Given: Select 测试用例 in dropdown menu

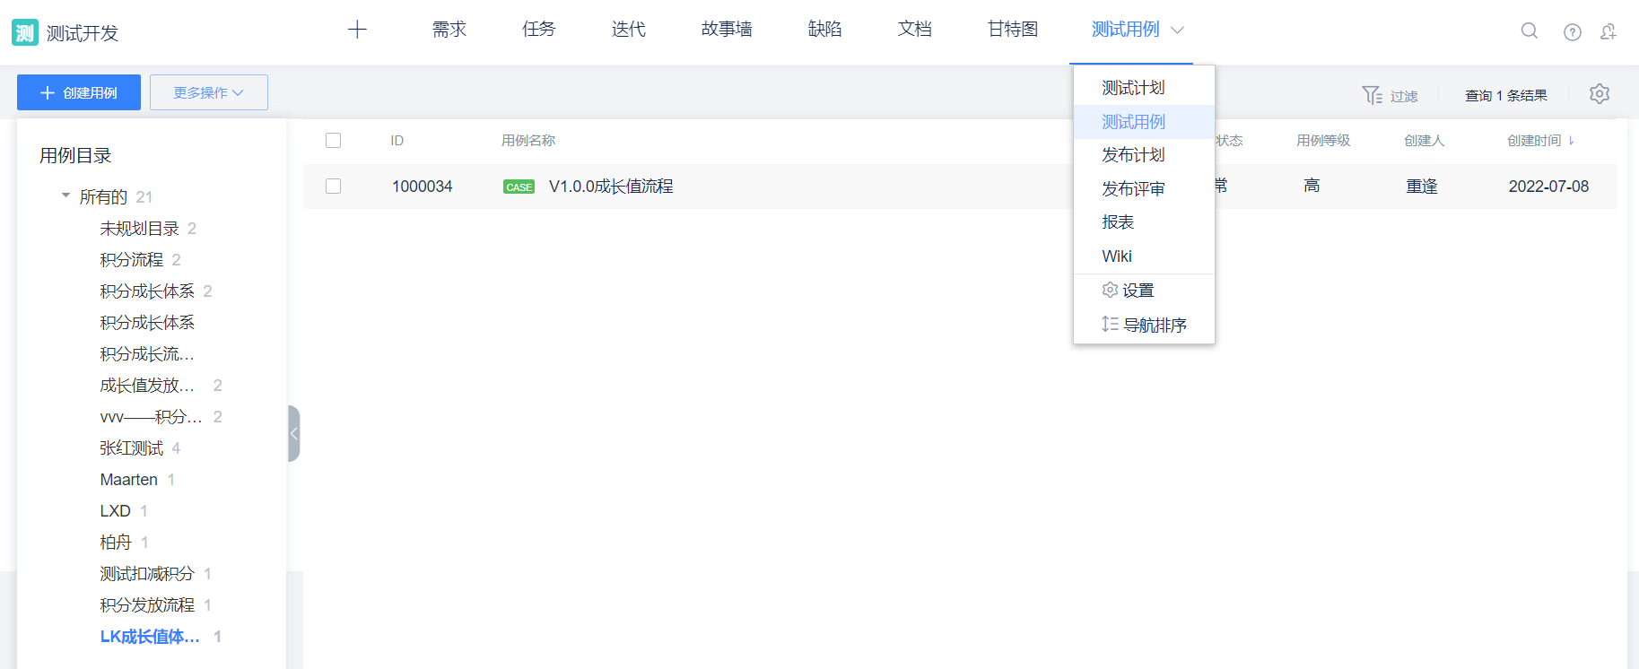Looking at the screenshot, I should click(1144, 122).
